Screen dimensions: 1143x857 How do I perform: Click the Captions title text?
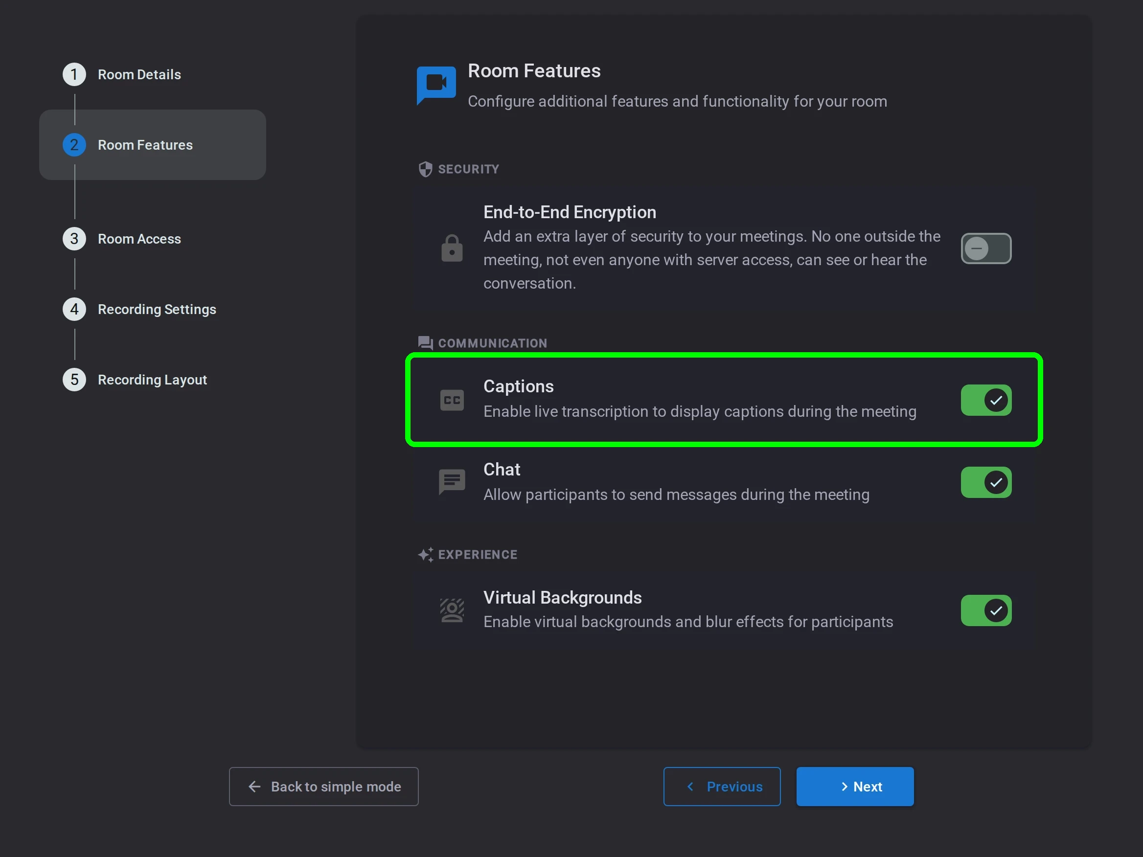coord(519,386)
